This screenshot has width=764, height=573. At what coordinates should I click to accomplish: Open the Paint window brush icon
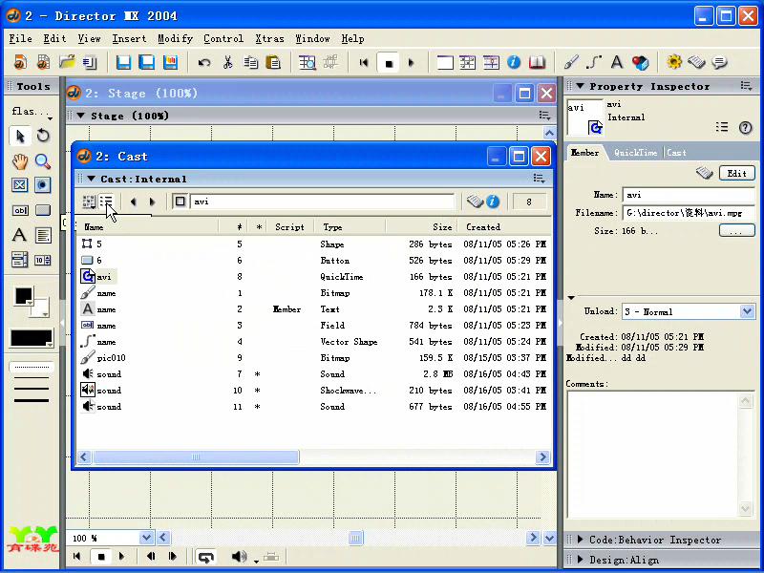click(571, 62)
